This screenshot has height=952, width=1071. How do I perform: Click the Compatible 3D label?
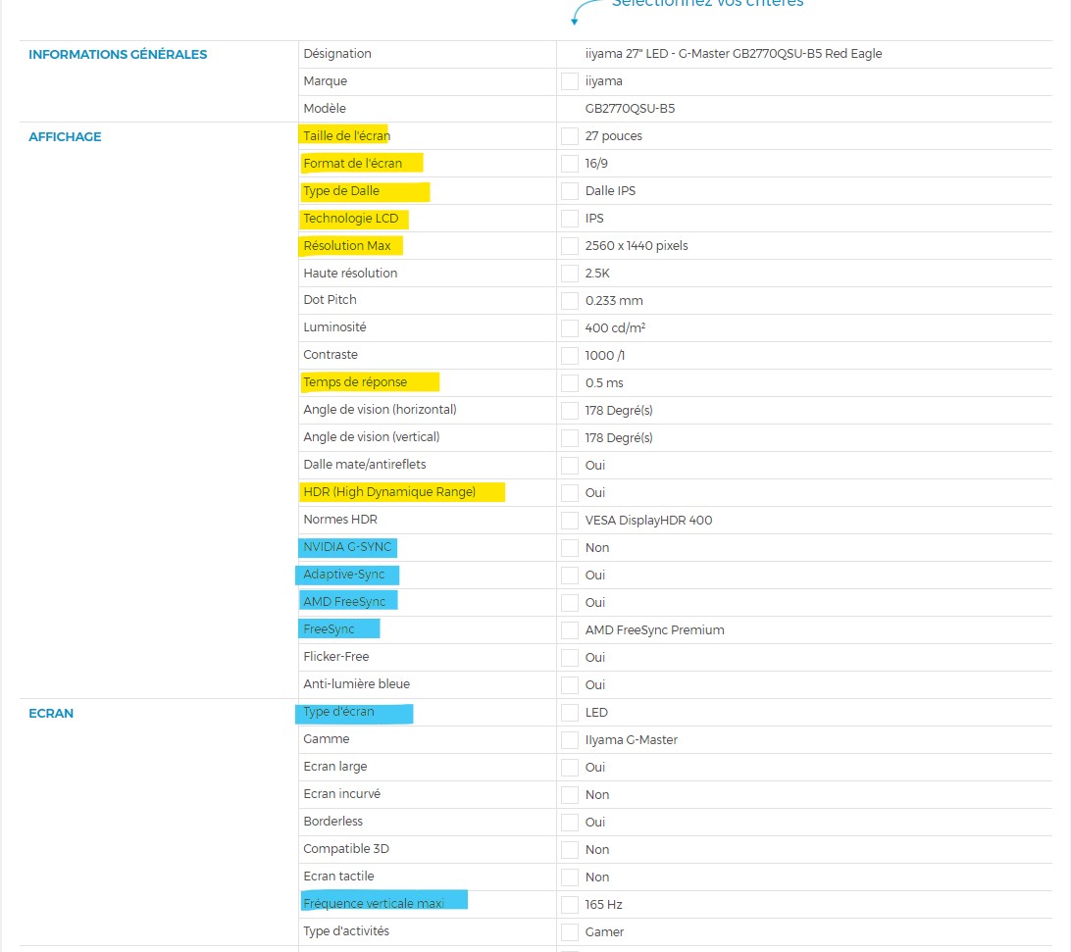point(346,848)
